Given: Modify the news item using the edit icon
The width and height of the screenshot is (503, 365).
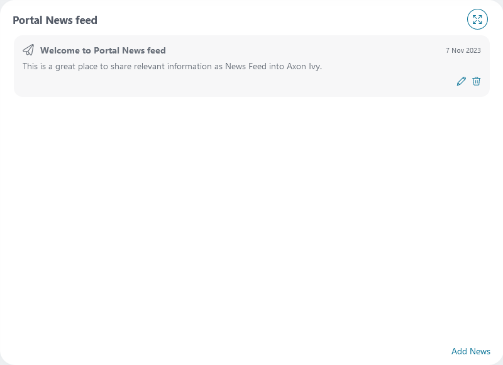Looking at the screenshot, I should point(462,81).
